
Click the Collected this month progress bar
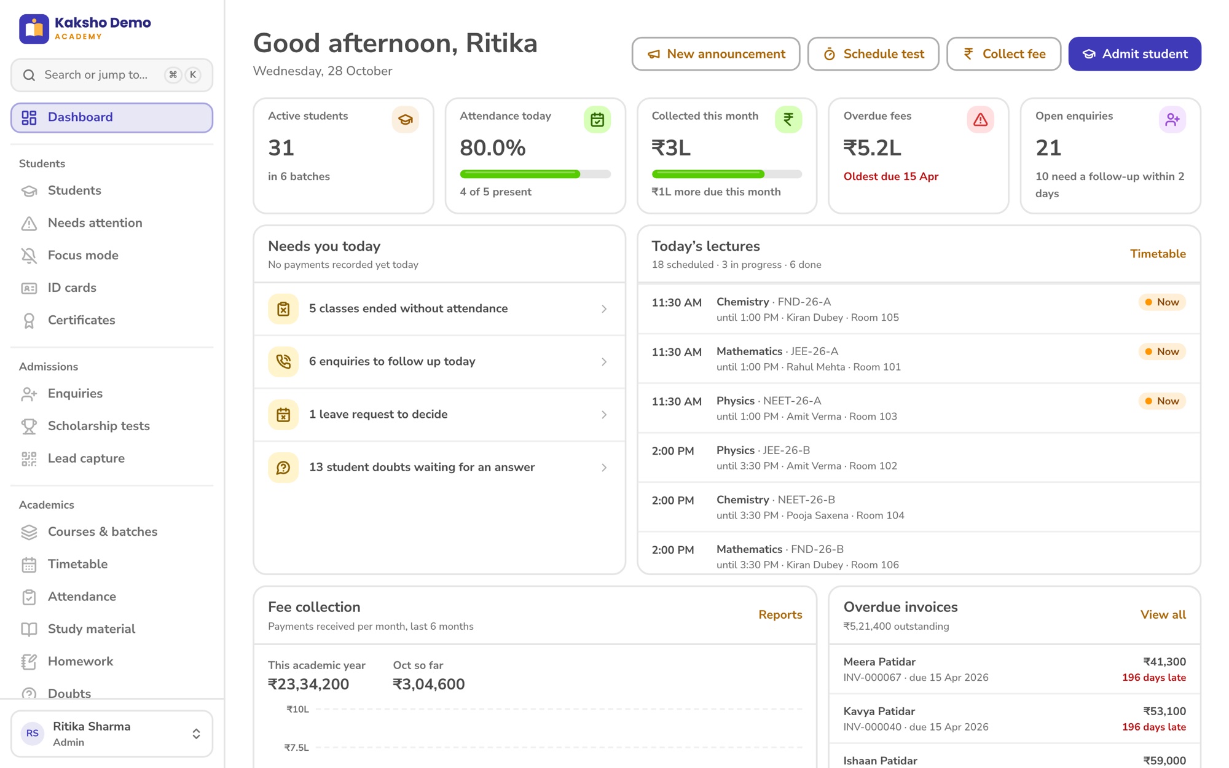pyautogui.click(x=727, y=174)
